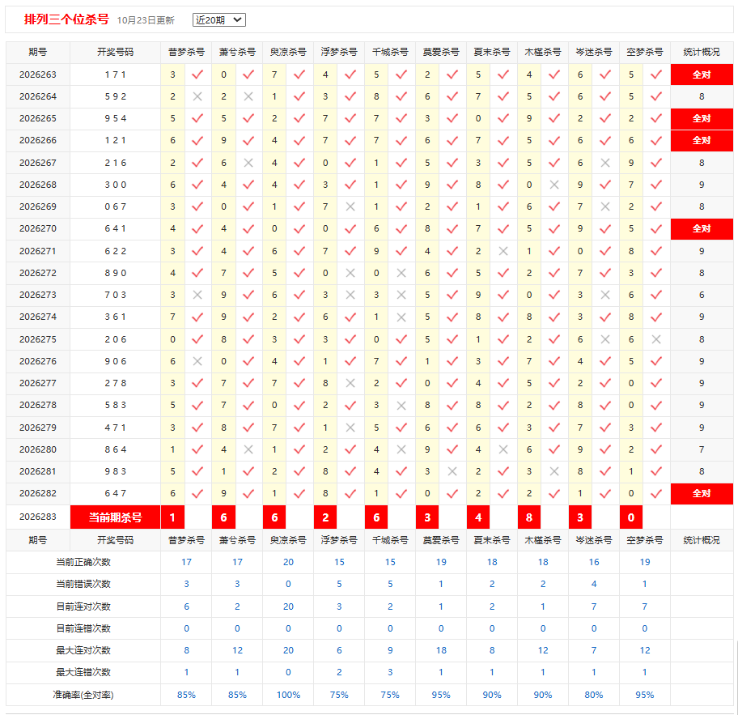Select the red kill number 1 under 昔梦杀号
The width and height of the screenshot is (738, 715).
tap(172, 517)
